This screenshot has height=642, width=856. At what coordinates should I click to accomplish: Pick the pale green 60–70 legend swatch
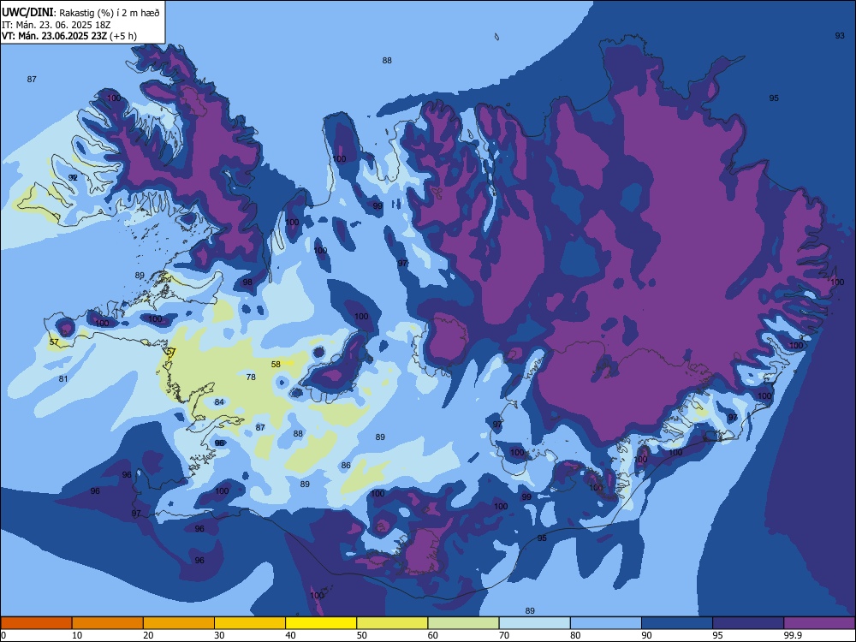(463, 623)
